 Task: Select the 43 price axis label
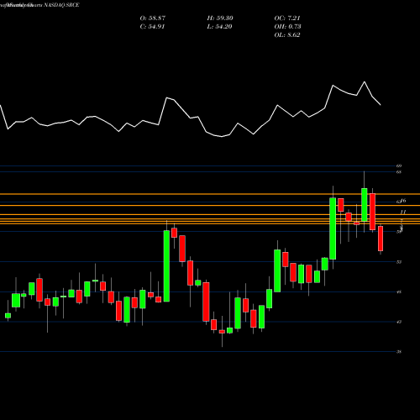click(x=399, y=322)
